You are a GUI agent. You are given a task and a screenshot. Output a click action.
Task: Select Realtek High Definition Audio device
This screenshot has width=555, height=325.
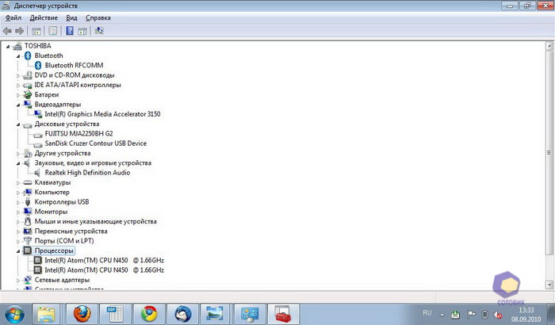click(87, 173)
